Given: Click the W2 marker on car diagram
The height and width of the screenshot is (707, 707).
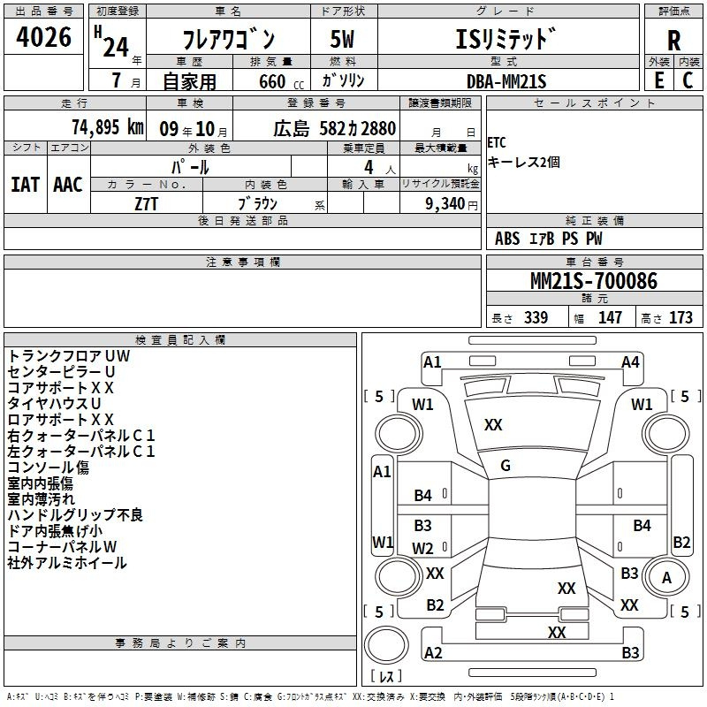Looking at the screenshot, I should pos(423,548).
